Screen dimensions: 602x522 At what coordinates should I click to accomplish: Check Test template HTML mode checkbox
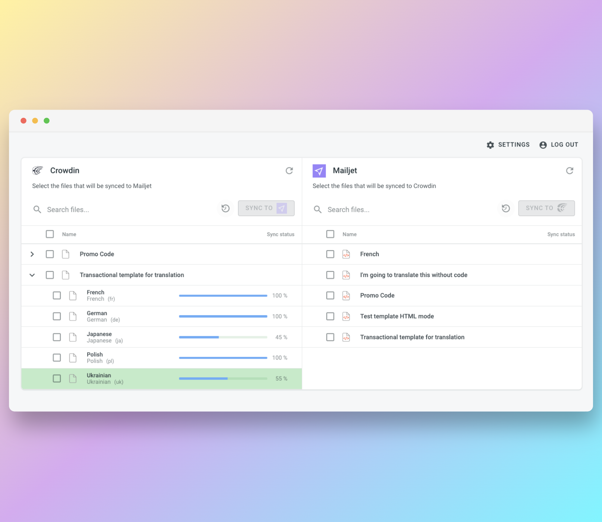[330, 317]
